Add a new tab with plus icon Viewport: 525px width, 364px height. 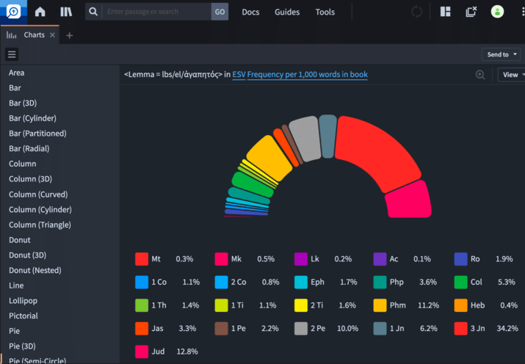70,35
